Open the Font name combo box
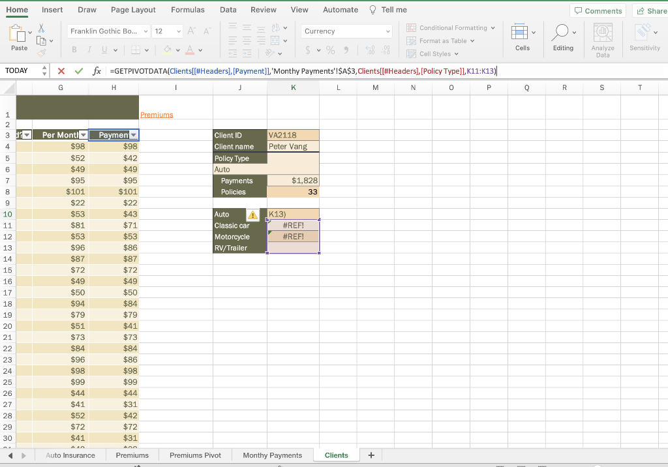Screen dimensions: 668x467 point(108,31)
